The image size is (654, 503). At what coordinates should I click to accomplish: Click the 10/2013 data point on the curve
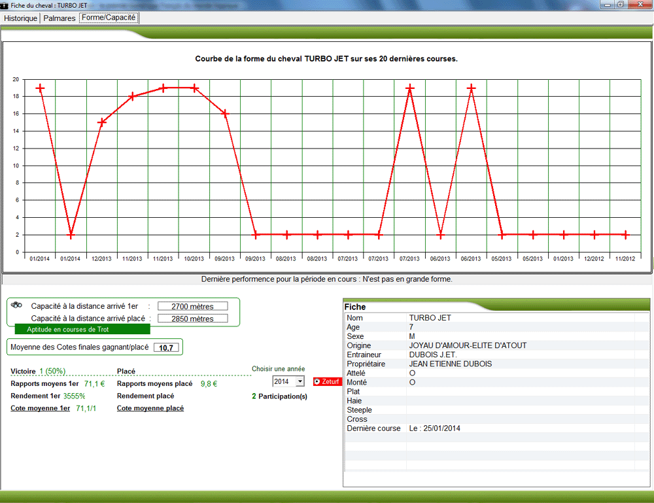click(x=194, y=88)
